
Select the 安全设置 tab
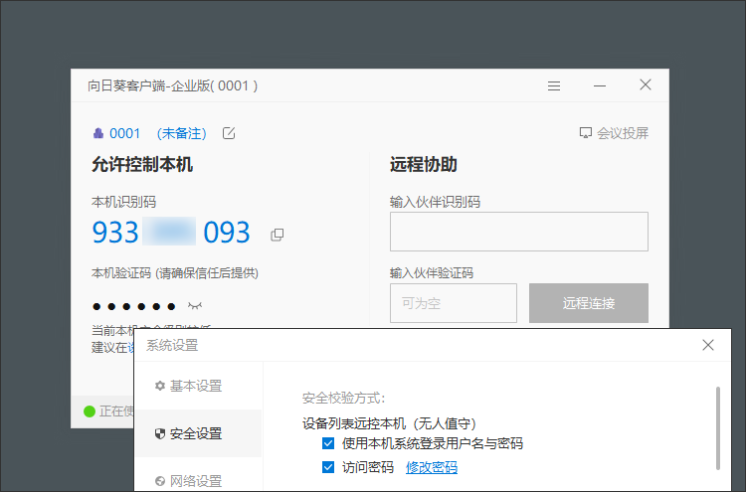pos(198,433)
